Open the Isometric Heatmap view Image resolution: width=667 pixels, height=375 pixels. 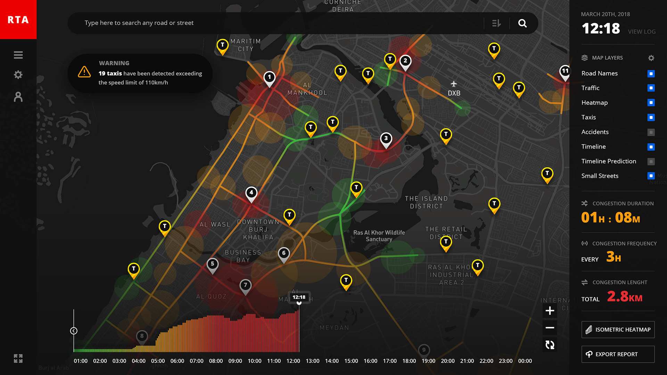click(618, 329)
